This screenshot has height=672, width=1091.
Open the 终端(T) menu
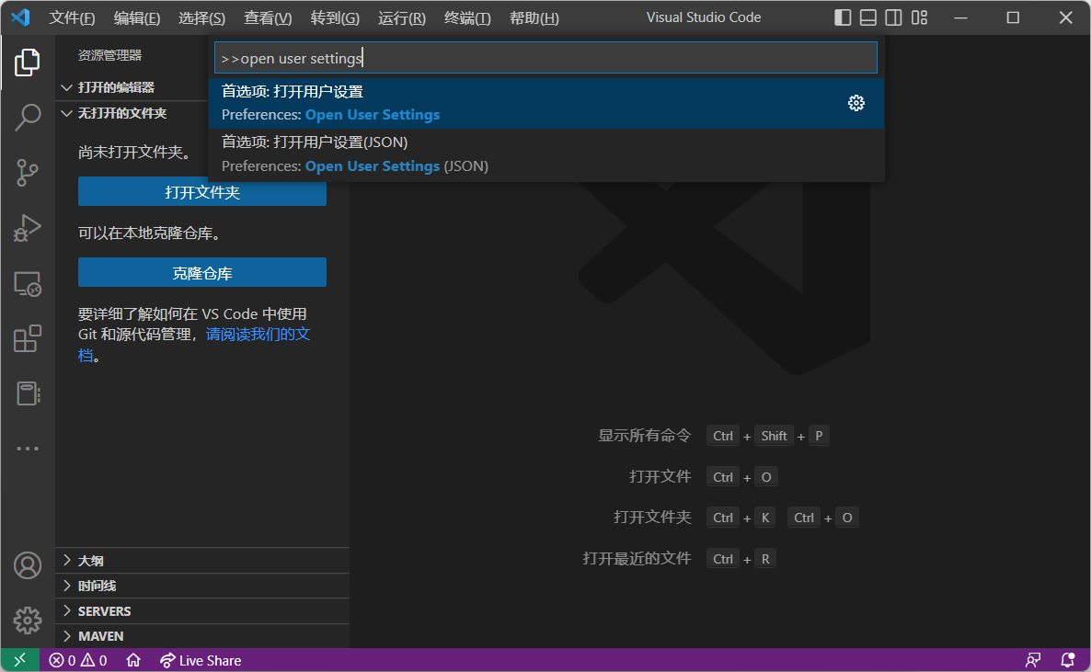tap(467, 18)
